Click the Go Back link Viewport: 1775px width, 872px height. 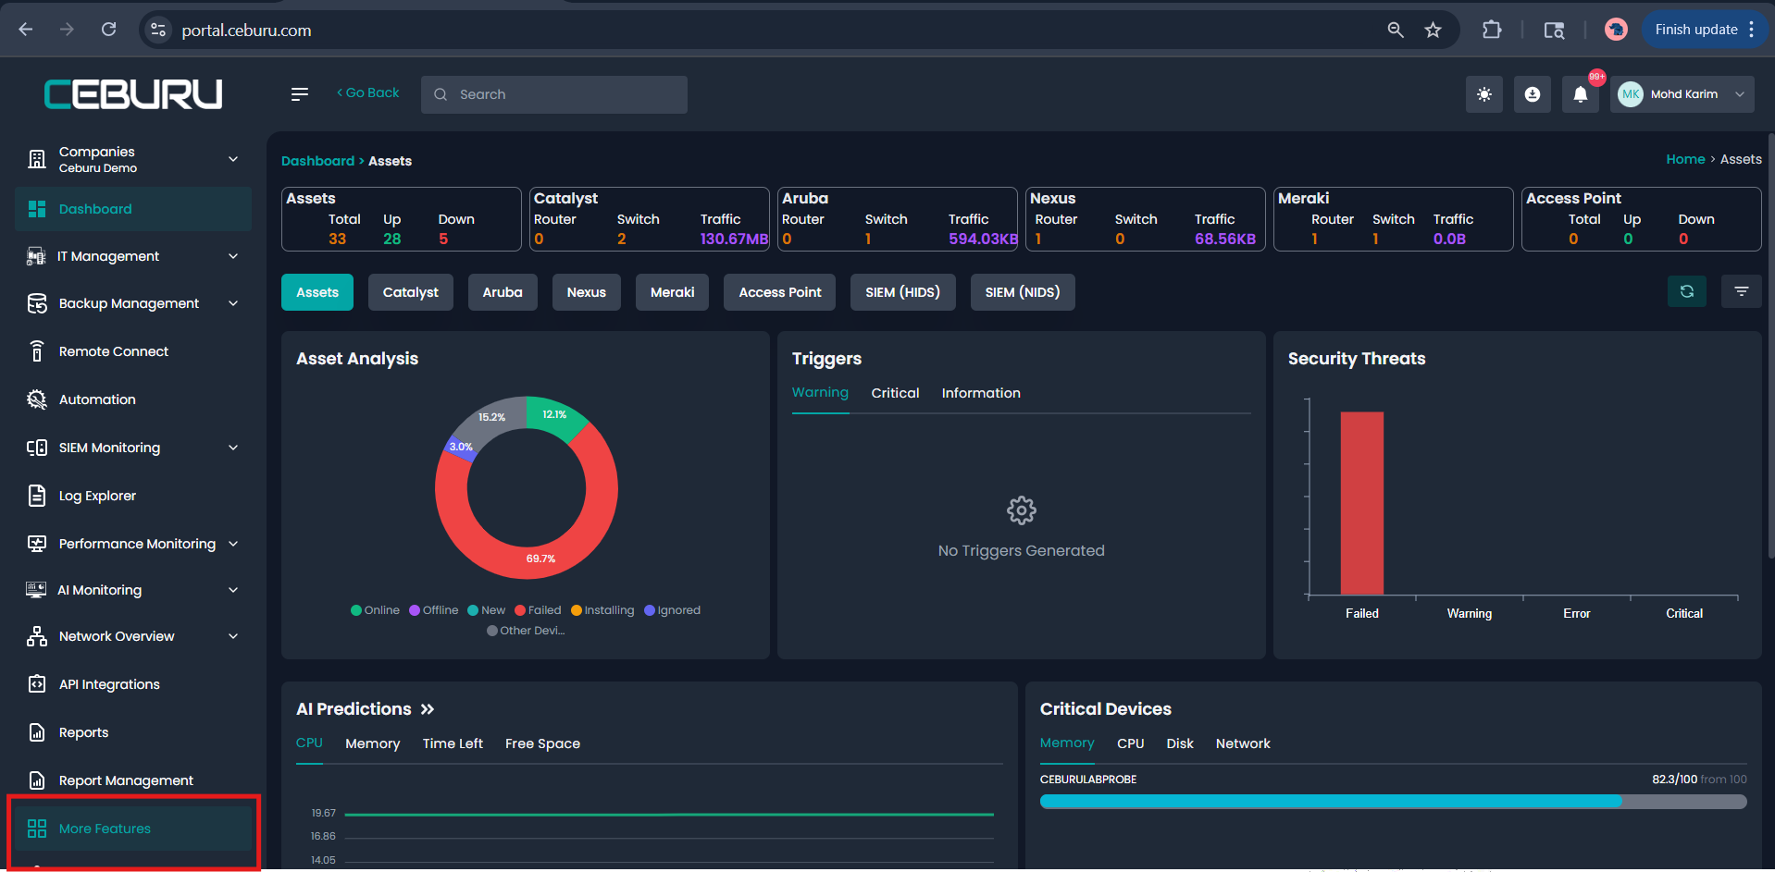click(368, 92)
